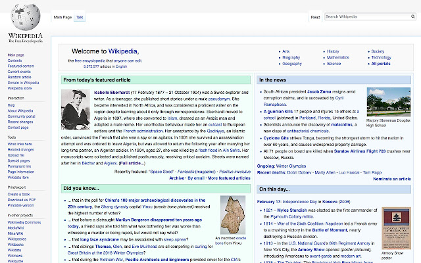Open Saratov Airlines Flight 703 link

[x=360, y=151]
